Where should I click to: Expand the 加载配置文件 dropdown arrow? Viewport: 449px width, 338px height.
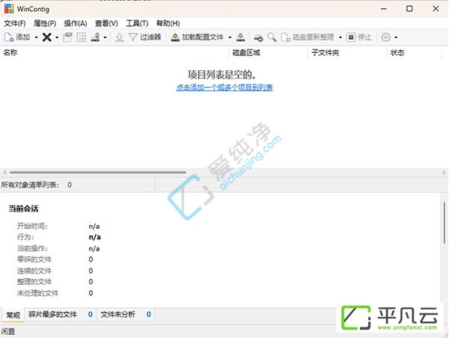230,37
